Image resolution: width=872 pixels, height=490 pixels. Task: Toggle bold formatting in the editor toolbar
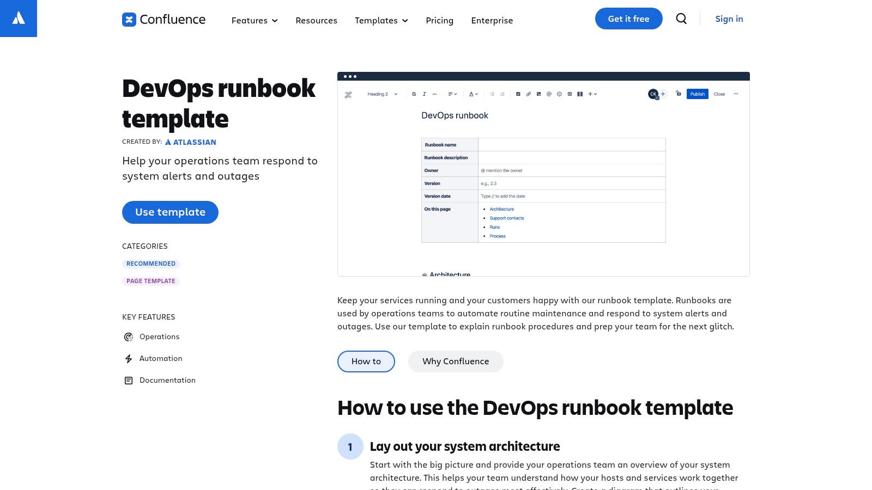[414, 94]
